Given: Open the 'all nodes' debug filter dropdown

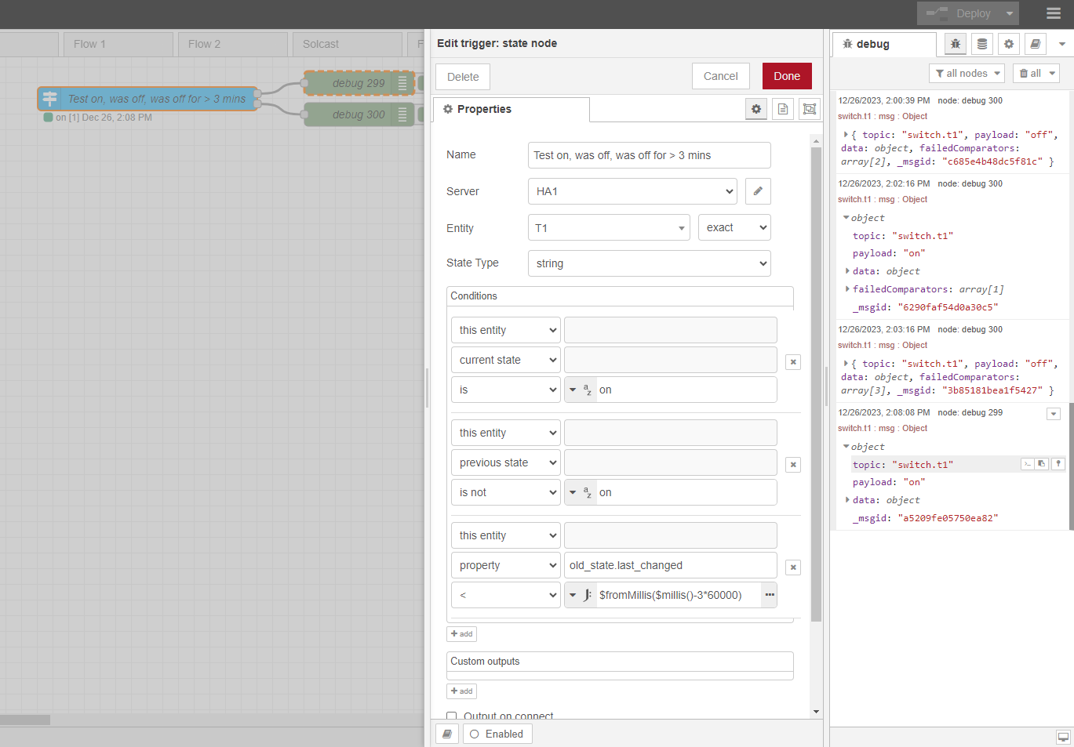Looking at the screenshot, I should point(967,73).
